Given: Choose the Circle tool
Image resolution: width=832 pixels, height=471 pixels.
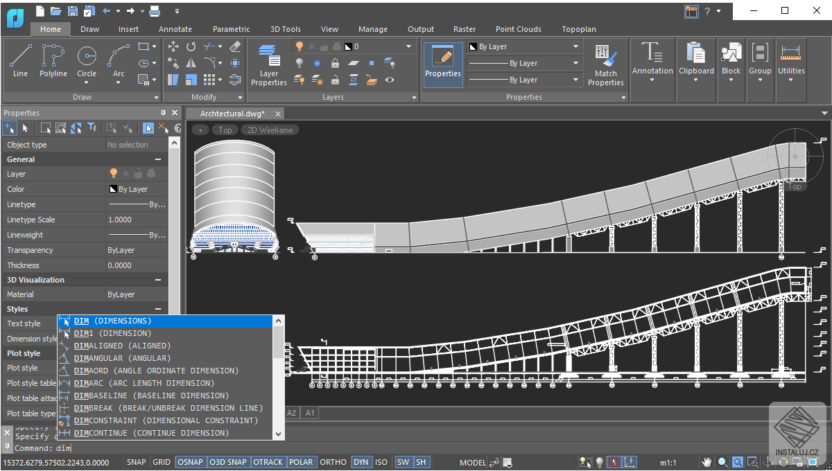Looking at the screenshot, I should [87, 61].
